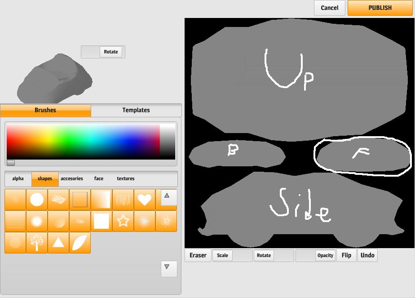This screenshot has width=415, height=298.
Task: Click the Rotate button above the 3D preview
Action: click(x=111, y=52)
